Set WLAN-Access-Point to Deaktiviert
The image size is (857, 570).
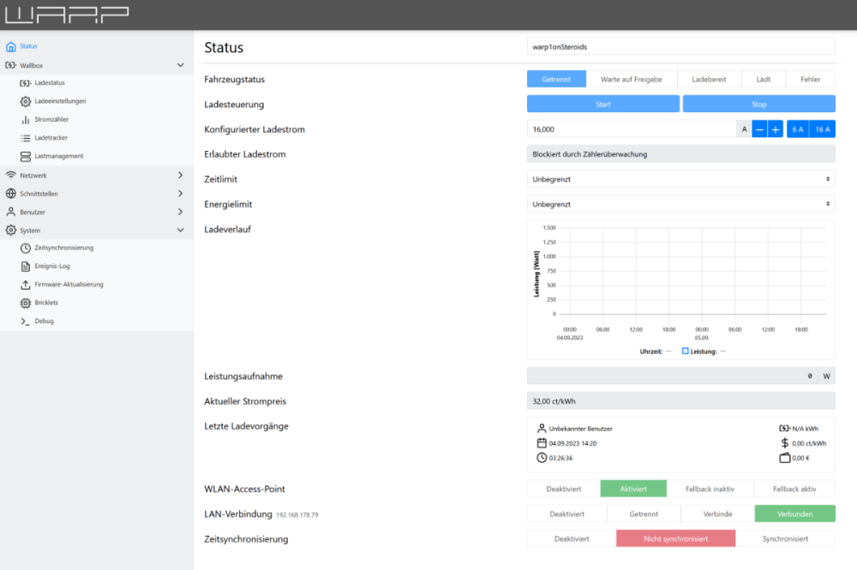pos(563,489)
